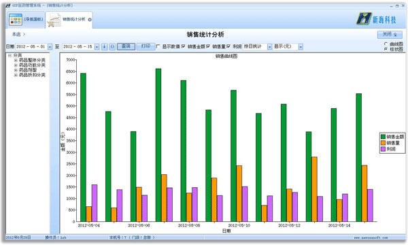Click the date in the status bar
Screen dimensions: 408x245
(18, 238)
